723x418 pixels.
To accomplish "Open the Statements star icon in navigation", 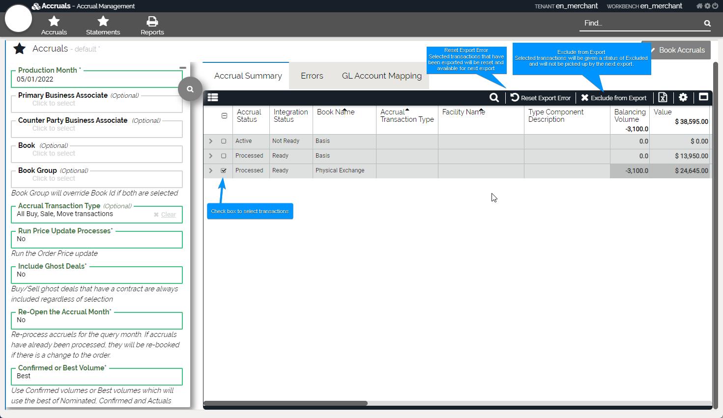I will [x=103, y=22].
